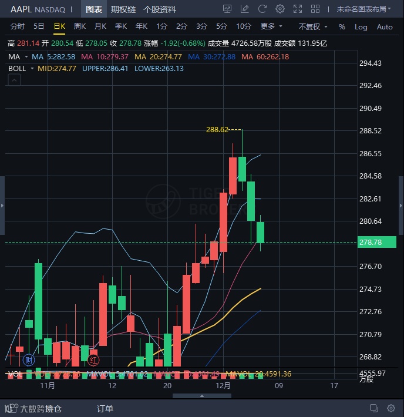Click the UPPER:286.41 legend value
The width and height of the screenshot is (404, 417).
pos(105,68)
